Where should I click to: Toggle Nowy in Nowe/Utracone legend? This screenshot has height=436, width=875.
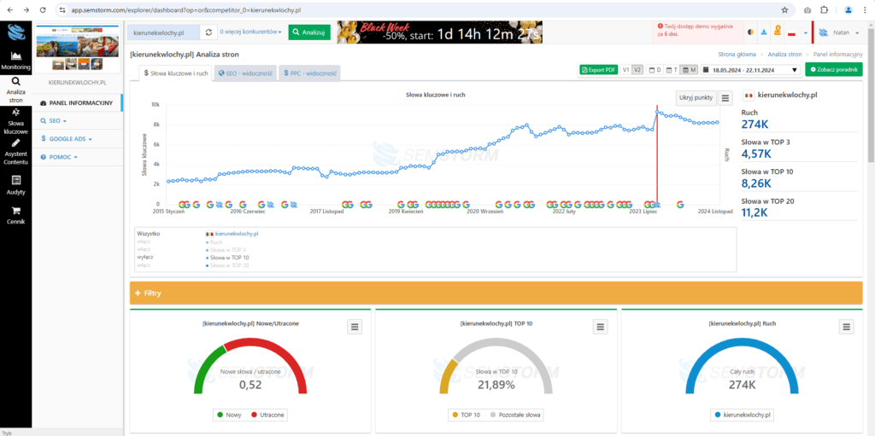click(x=228, y=415)
